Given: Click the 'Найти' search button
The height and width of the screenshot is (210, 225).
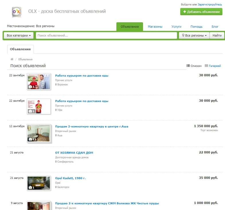Looking at the screenshot, I should (x=217, y=35).
